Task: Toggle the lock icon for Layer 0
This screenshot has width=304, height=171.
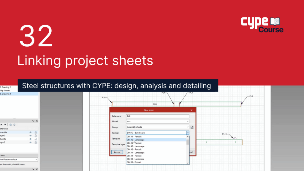Action: (x=36, y=136)
